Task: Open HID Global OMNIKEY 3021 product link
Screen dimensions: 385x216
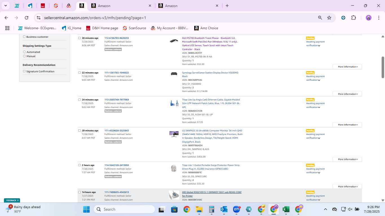Action: 212,194
